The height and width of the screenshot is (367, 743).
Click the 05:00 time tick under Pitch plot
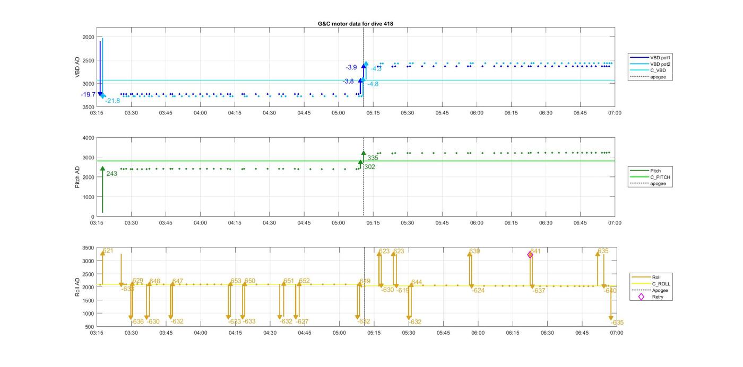[339, 223]
